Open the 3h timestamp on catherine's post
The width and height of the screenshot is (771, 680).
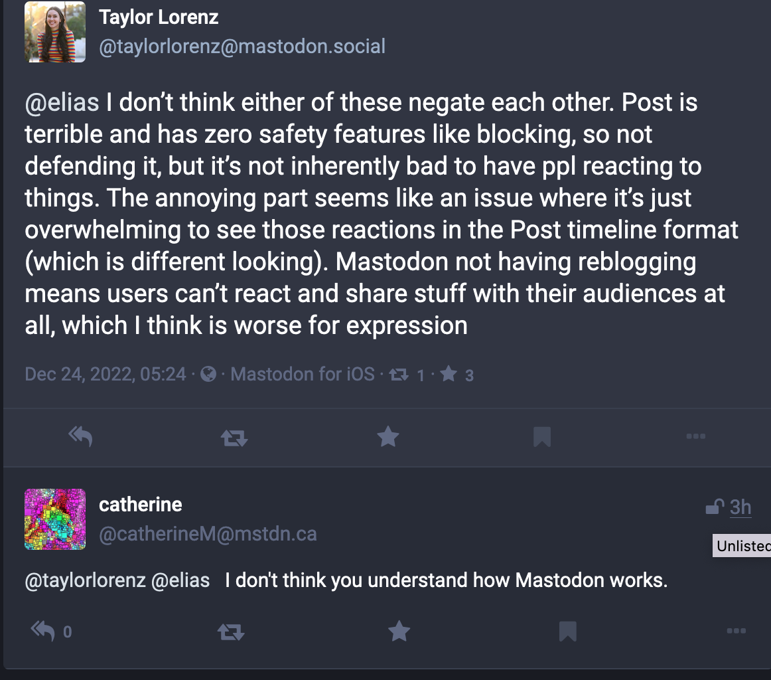click(740, 507)
